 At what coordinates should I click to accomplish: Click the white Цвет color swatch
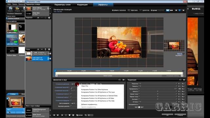tap(139, 107)
